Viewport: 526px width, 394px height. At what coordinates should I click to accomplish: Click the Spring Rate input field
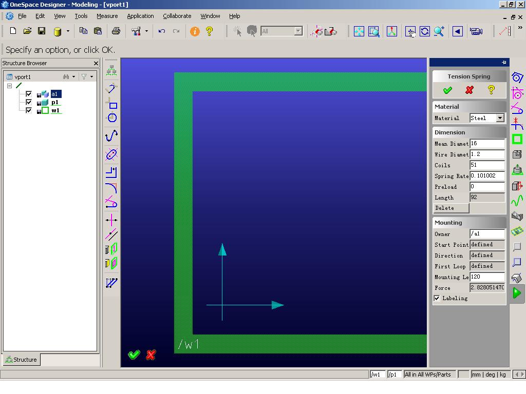pyautogui.click(x=487, y=175)
